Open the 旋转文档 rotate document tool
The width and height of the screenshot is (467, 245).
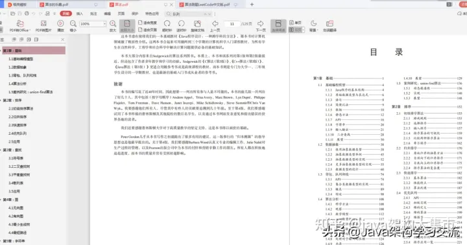(197, 26)
